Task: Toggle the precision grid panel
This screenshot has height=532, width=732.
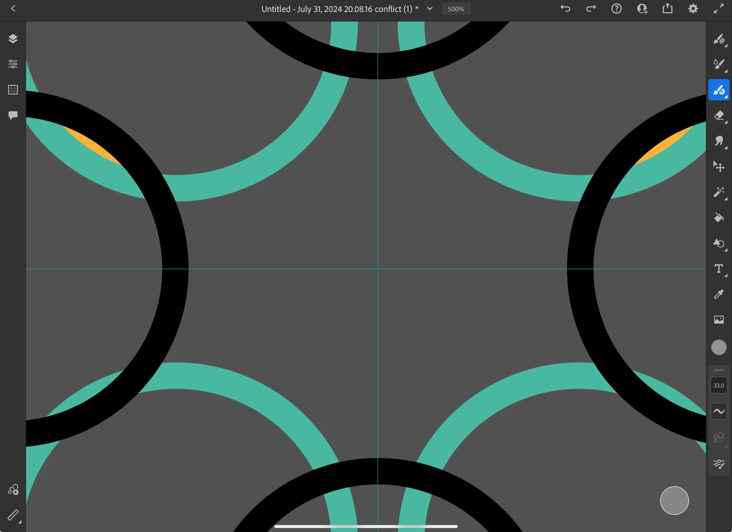Action: click(x=13, y=89)
